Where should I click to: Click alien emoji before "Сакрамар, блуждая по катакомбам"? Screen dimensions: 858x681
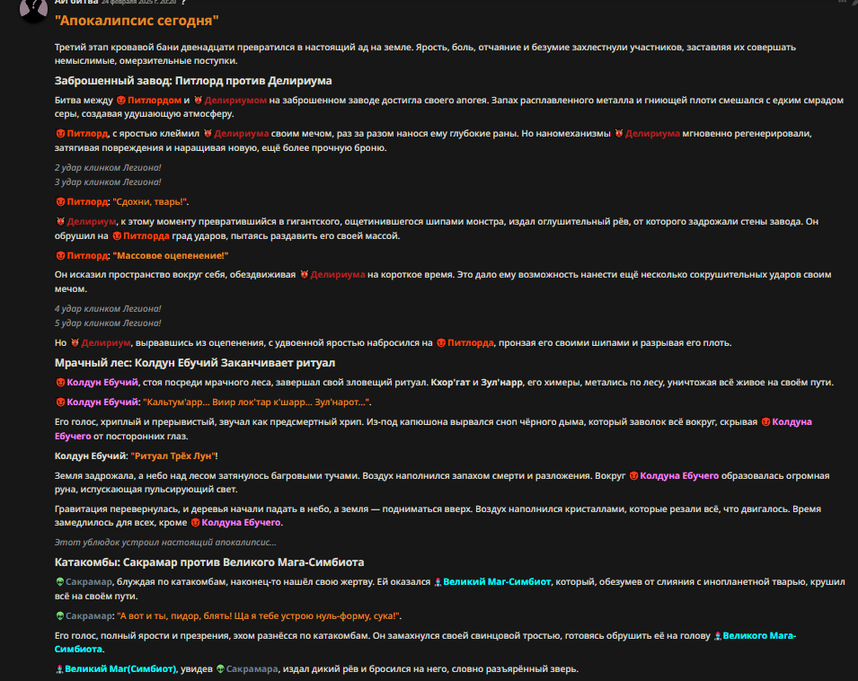[x=60, y=582]
